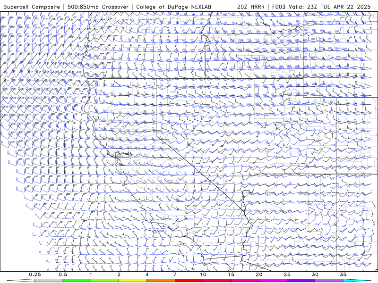Viewport: 378px width, 283px height.
Task: Click the 'Supercell Composite' title text
Action: pos(32,7)
